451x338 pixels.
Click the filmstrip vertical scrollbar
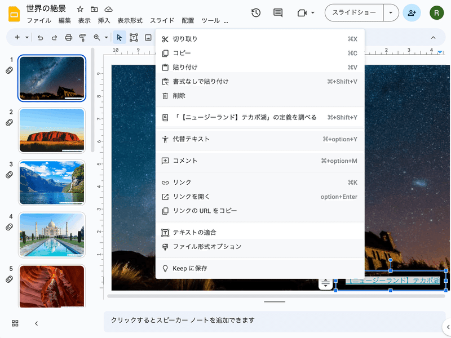coord(92,100)
